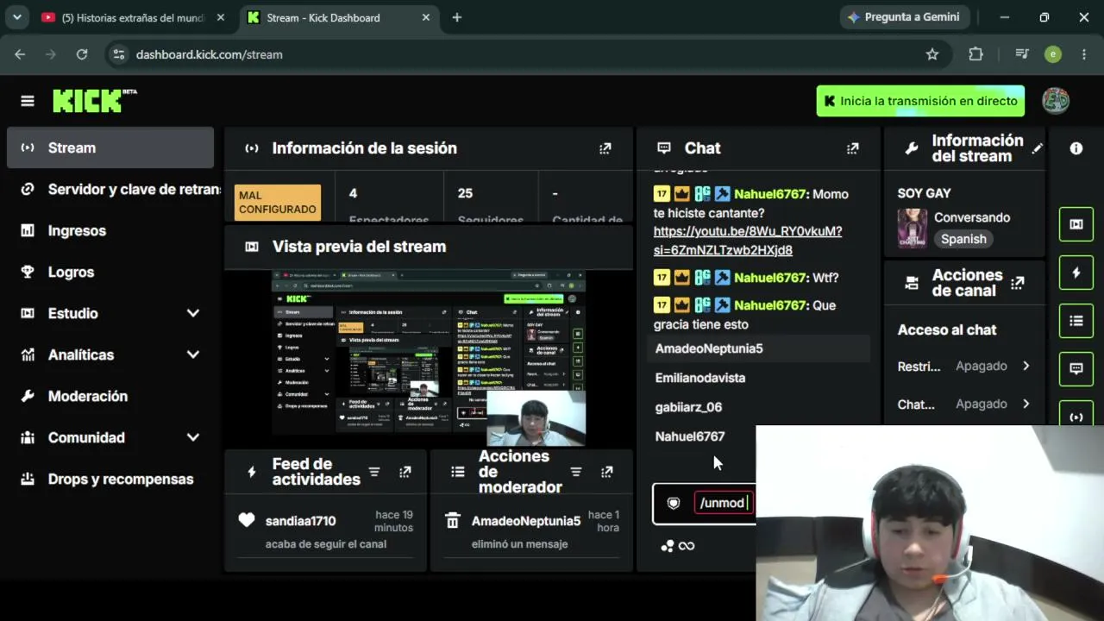The height and width of the screenshot is (621, 1104).
Task: Open the user profile avatar menu
Action: (x=1056, y=101)
